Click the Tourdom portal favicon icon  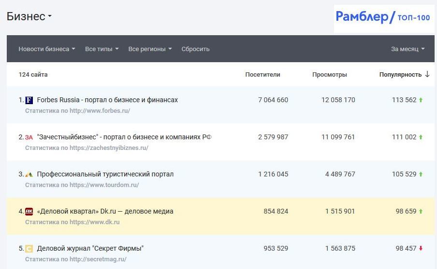point(29,175)
